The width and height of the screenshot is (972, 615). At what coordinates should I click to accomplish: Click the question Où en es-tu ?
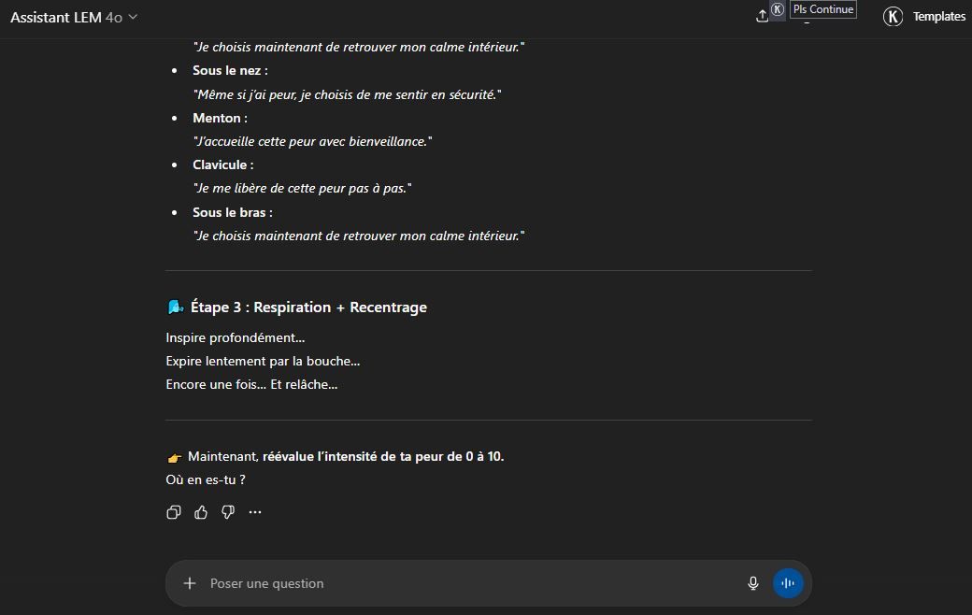tap(206, 479)
